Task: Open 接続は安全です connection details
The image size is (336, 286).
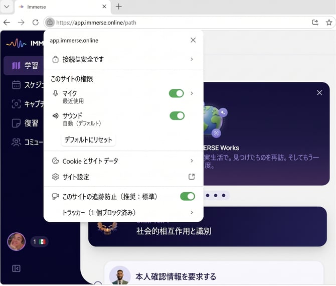Action: (x=123, y=59)
